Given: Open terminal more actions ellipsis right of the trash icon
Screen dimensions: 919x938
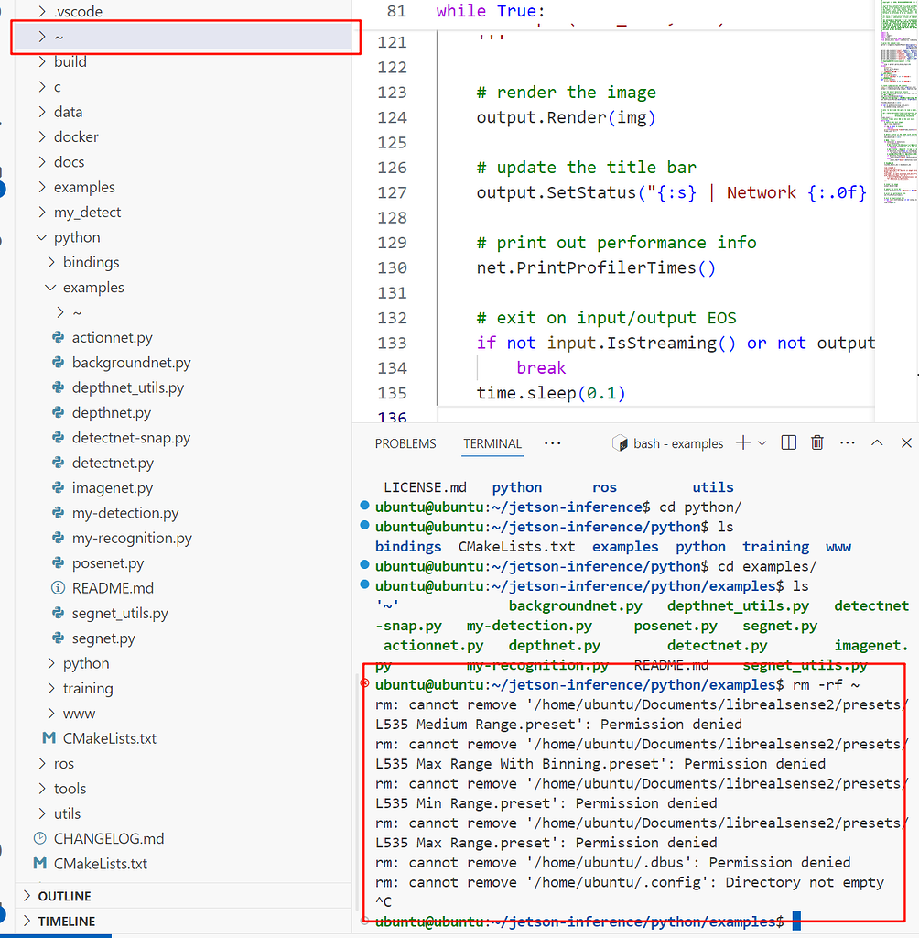Looking at the screenshot, I should click(847, 443).
